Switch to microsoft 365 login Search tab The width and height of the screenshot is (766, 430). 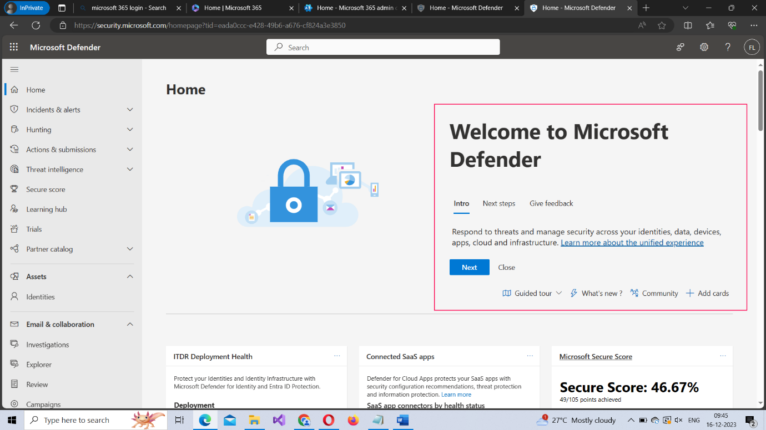[x=129, y=8]
